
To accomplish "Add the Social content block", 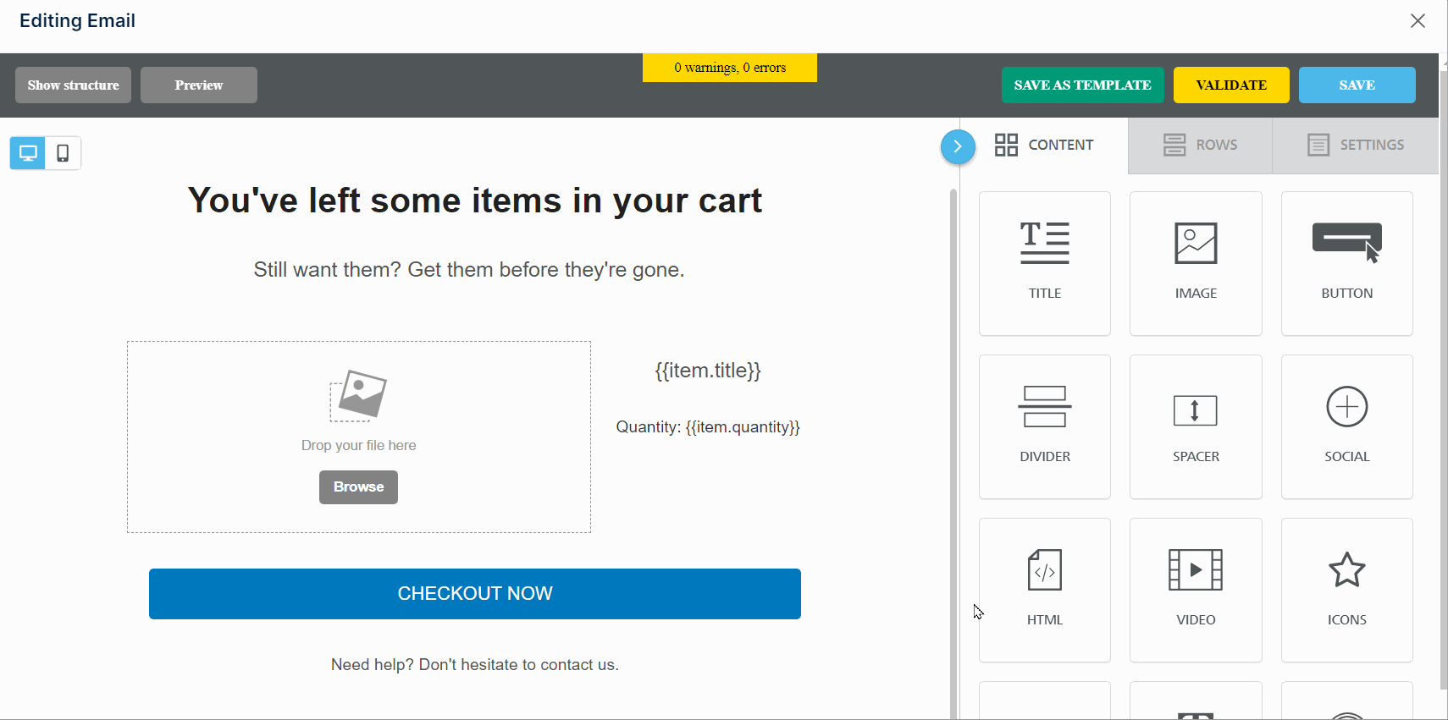I will pos(1346,426).
